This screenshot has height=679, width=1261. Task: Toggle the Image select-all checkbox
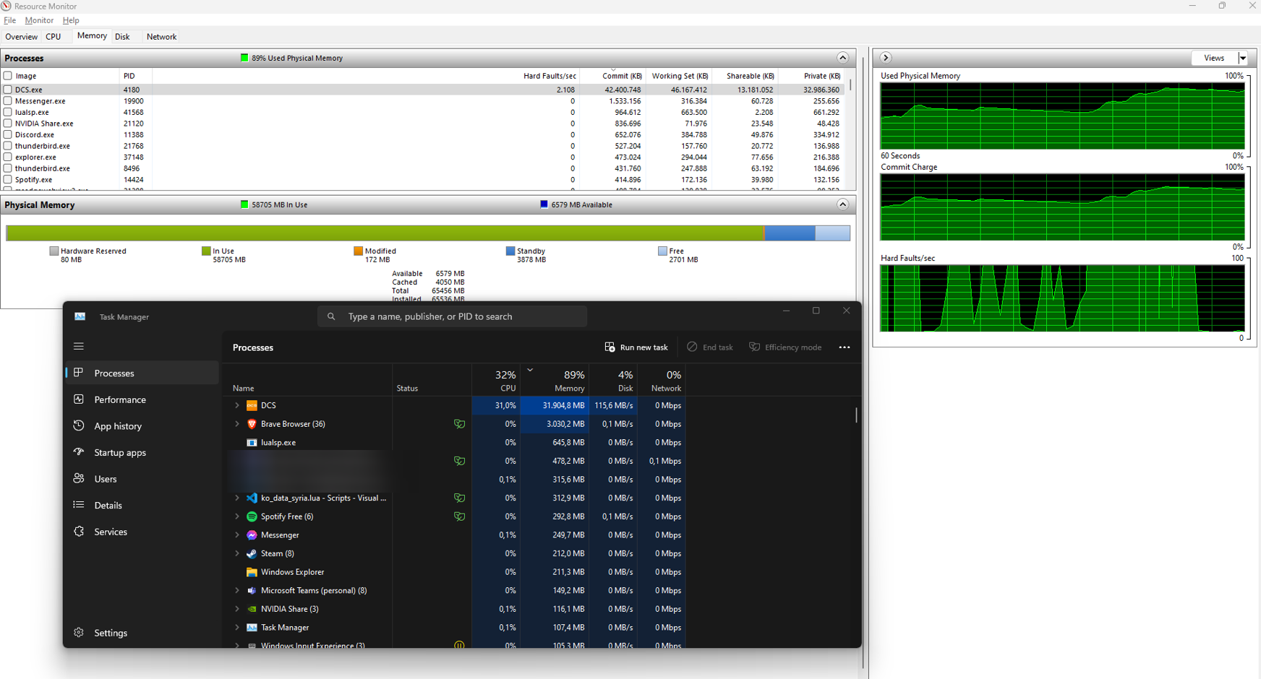(x=8, y=76)
